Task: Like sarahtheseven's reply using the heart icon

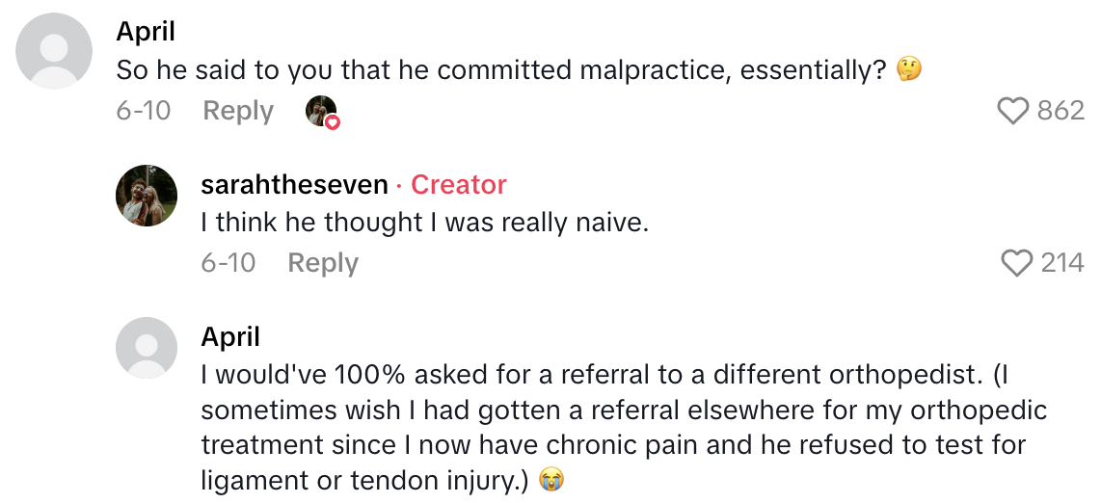Action: 1017,263
